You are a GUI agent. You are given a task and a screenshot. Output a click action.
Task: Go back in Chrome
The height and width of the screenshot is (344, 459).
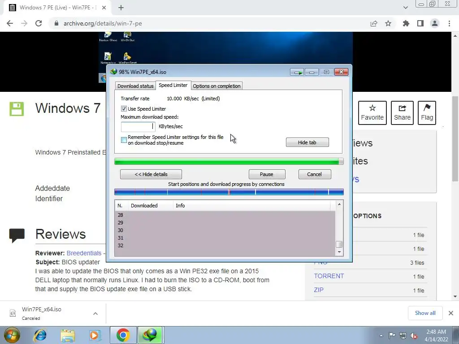tap(10, 23)
